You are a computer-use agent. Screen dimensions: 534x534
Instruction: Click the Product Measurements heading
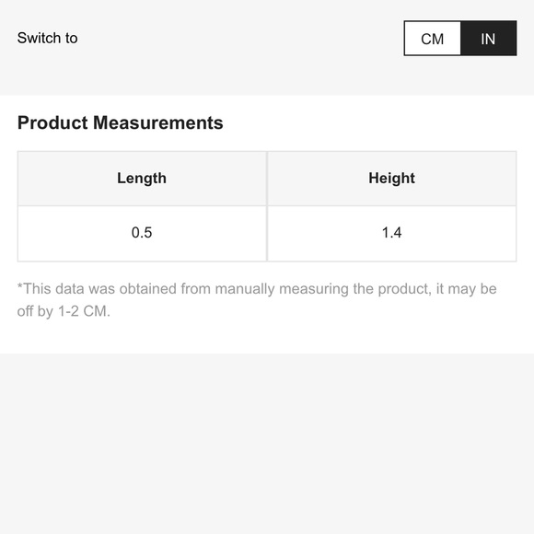click(121, 122)
